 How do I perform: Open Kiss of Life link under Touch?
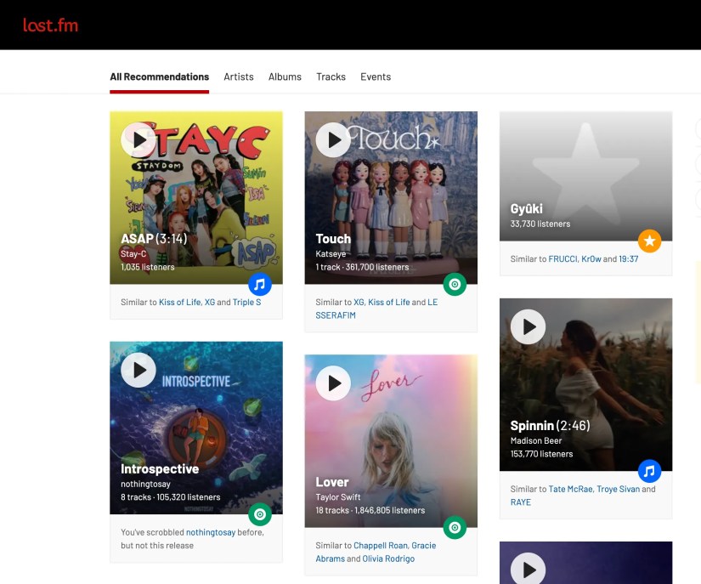click(389, 303)
